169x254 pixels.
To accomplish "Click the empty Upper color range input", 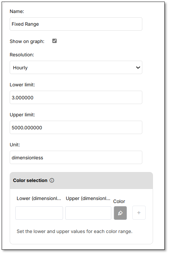I will pyautogui.click(x=88, y=213).
